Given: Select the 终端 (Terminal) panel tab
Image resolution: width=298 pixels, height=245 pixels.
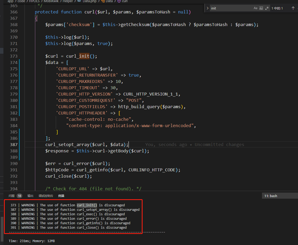Looking at the screenshot, I should click(61, 196).
